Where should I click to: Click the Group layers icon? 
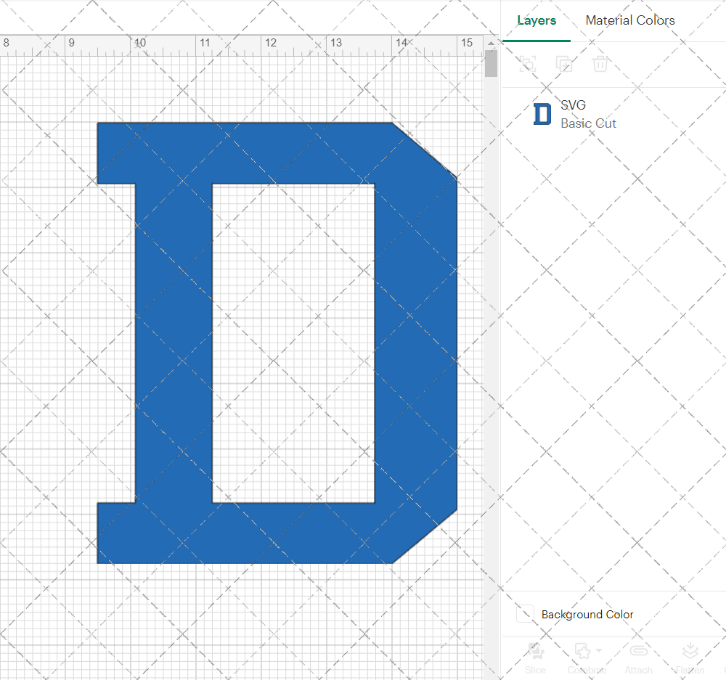point(527,63)
